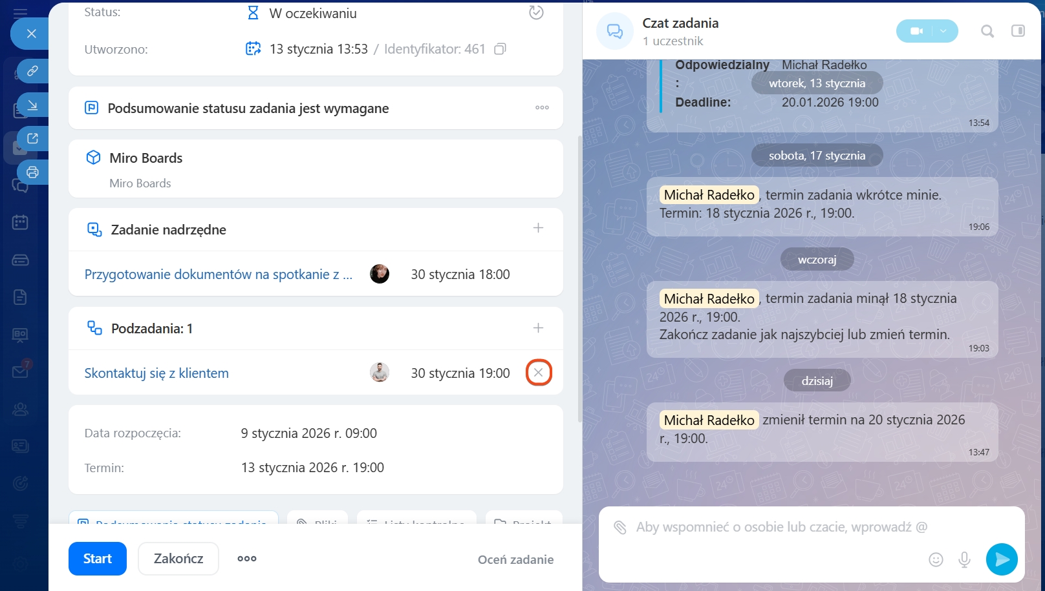Click the Michał Radełko mention in the zmienił termin message
This screenshot has height=591, width=1045.
pyautogui.click(x=709, y=420)
